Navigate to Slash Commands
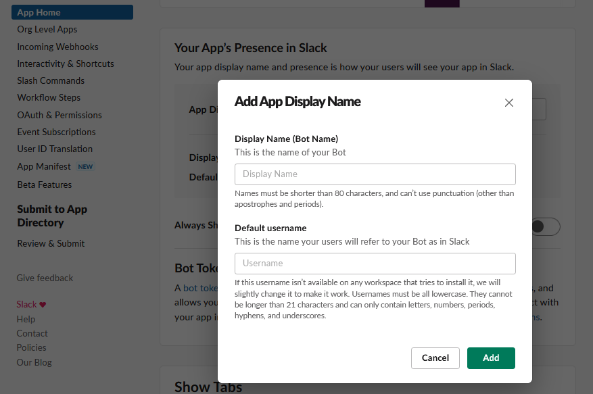Viewport: 593px width, 394px height. point(51,81)
